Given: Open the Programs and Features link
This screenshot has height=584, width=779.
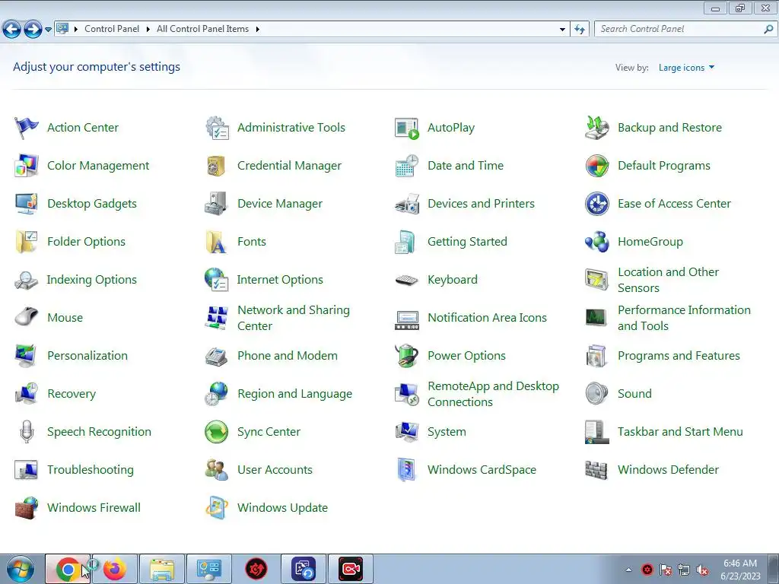Looking at the screenshot, I should (x=679, y=356).
